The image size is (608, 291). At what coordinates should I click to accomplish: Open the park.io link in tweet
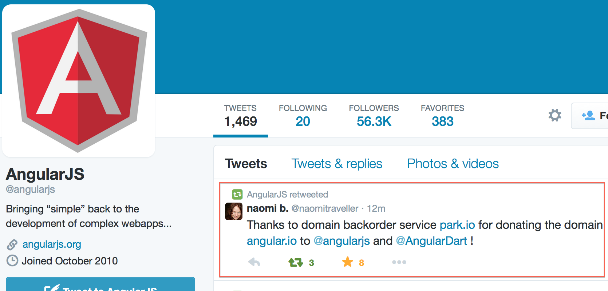pos(457,225)
